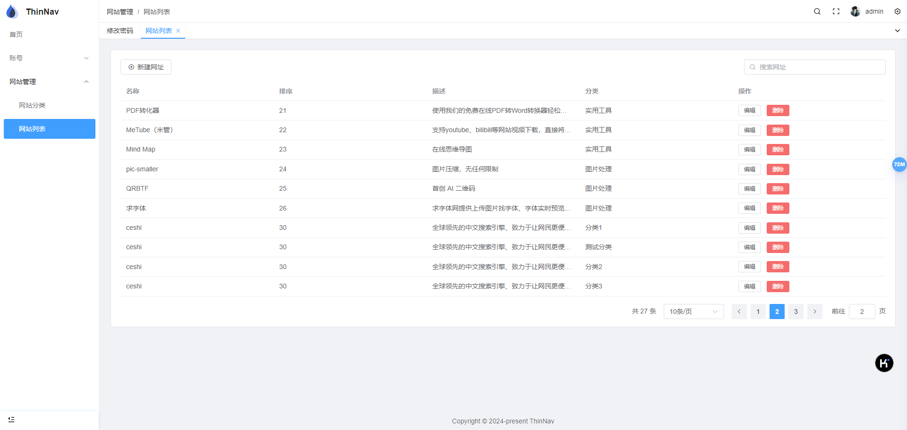
Task: Click the 搜索网址 search input field
Action: 814,67
